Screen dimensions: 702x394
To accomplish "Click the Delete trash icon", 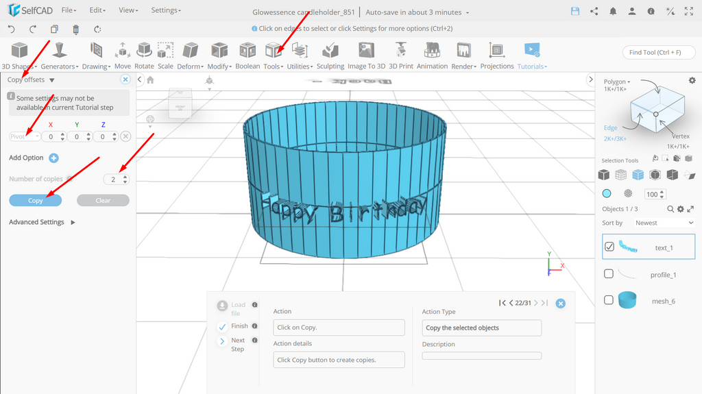I will click(x=75, y=29).
